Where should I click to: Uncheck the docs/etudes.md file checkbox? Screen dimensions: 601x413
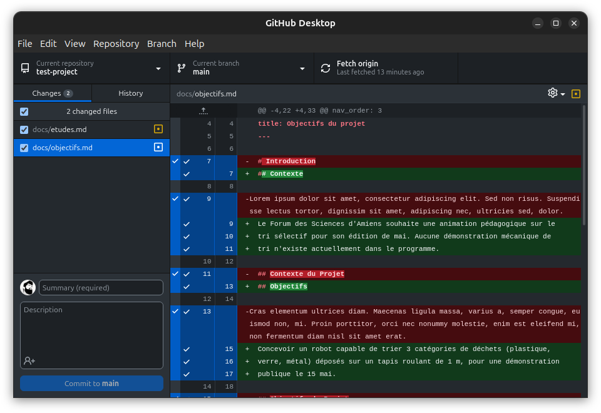click(24, 130)
